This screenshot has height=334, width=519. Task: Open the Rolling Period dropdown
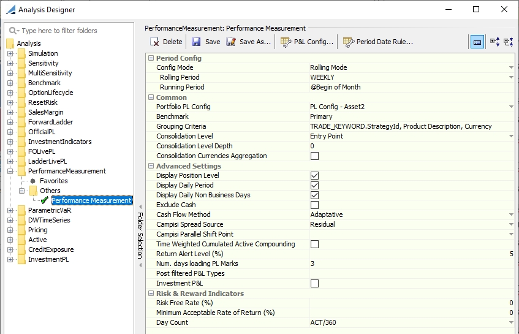[x=511, y=77]
